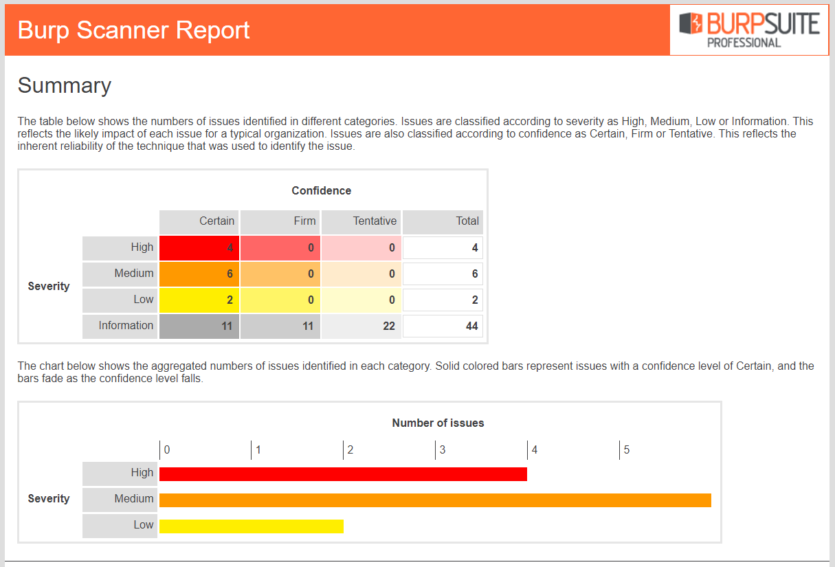
Task: Click the Information Total cell showing 44
Action: coord(443,326)
